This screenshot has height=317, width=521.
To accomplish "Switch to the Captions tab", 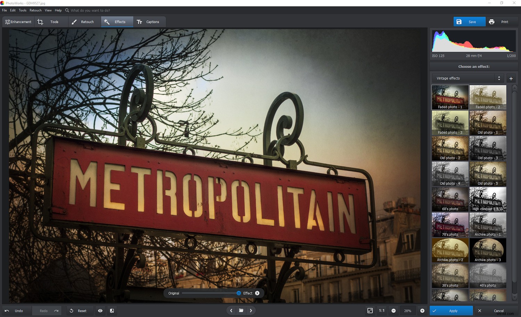I will coord(149,22).
